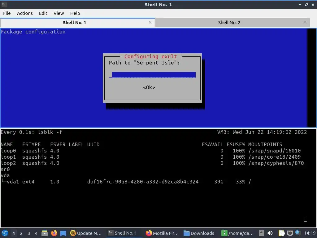Image resolution: width=317 pixels, height=238 pixels.
Task: Maximize the Shell No. 1 window
Action: coord(306,4)
